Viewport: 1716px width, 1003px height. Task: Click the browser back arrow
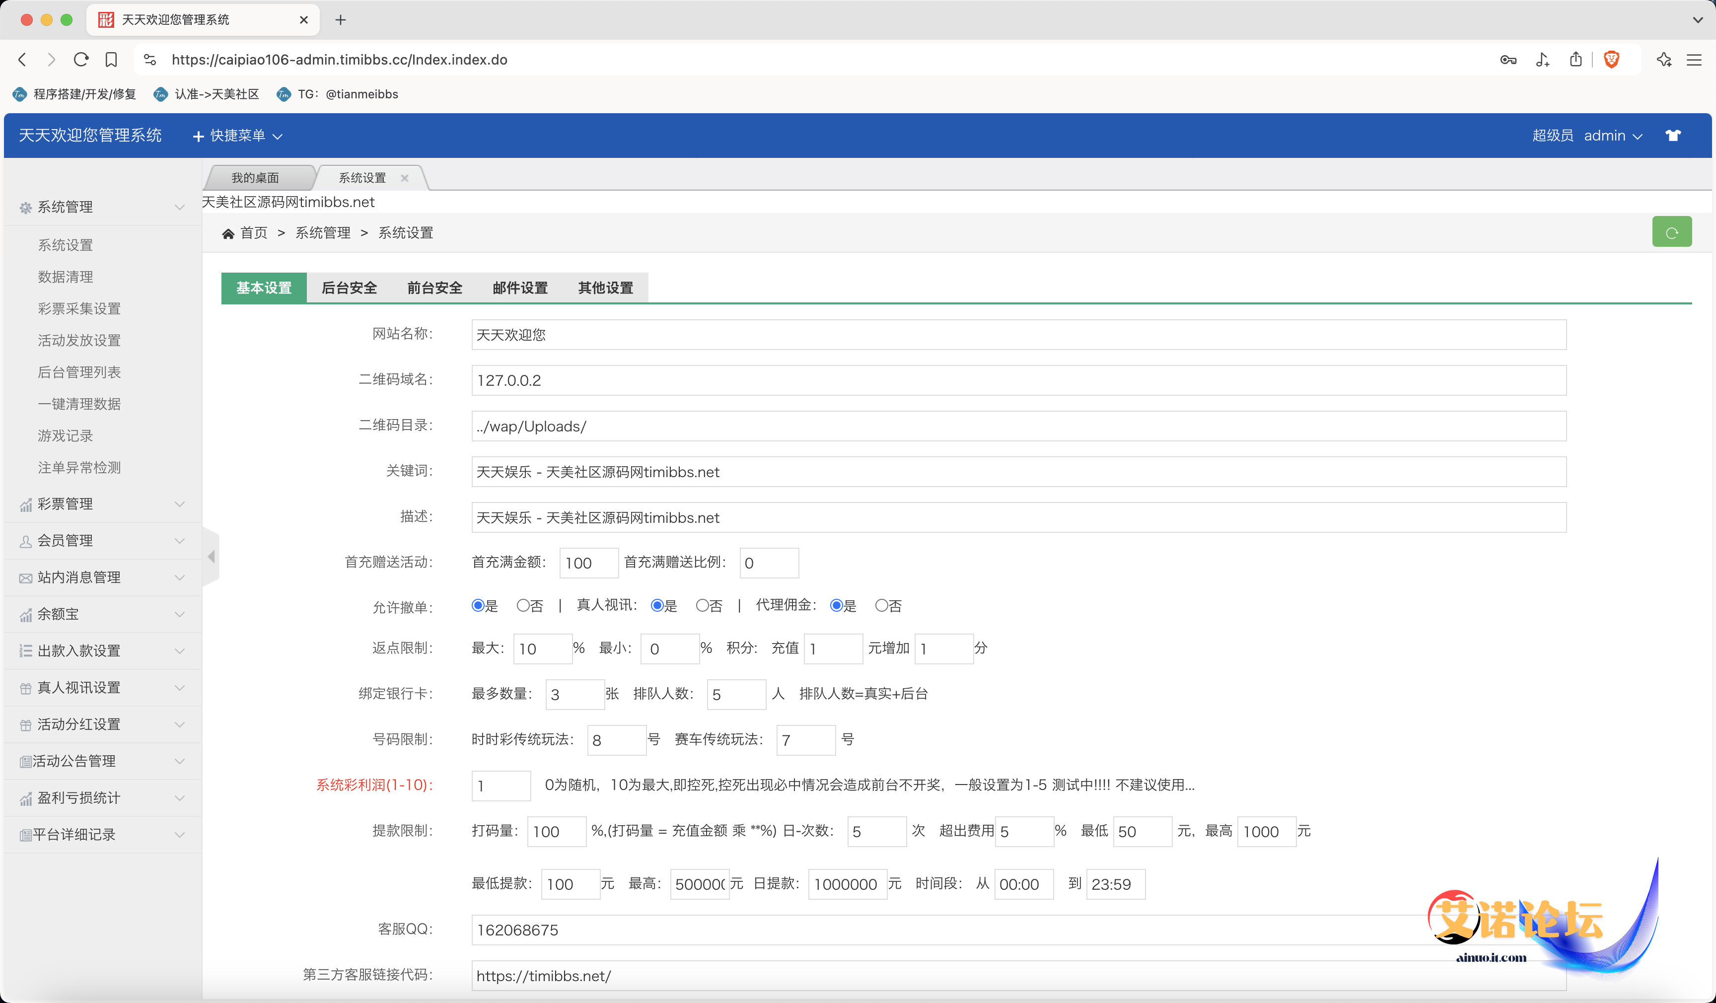click(x=22, y=59)
